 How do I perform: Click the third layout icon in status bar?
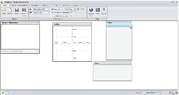176,93
